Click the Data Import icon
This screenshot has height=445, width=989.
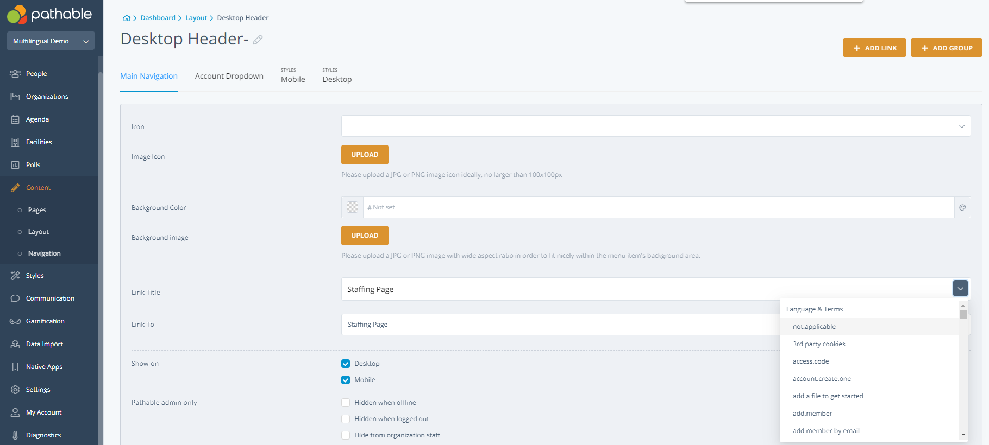click(x=15, y=344)
